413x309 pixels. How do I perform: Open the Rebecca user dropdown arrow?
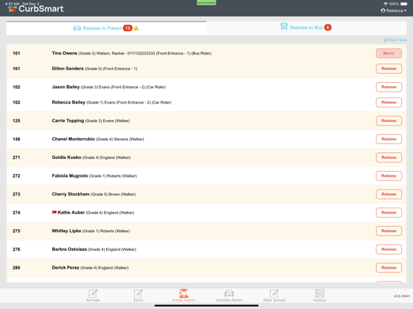(406, 10)
